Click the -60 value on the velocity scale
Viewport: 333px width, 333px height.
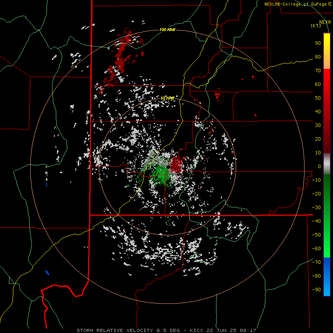click(x=316, y=249)
